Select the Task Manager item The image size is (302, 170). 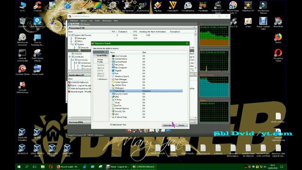121,79
